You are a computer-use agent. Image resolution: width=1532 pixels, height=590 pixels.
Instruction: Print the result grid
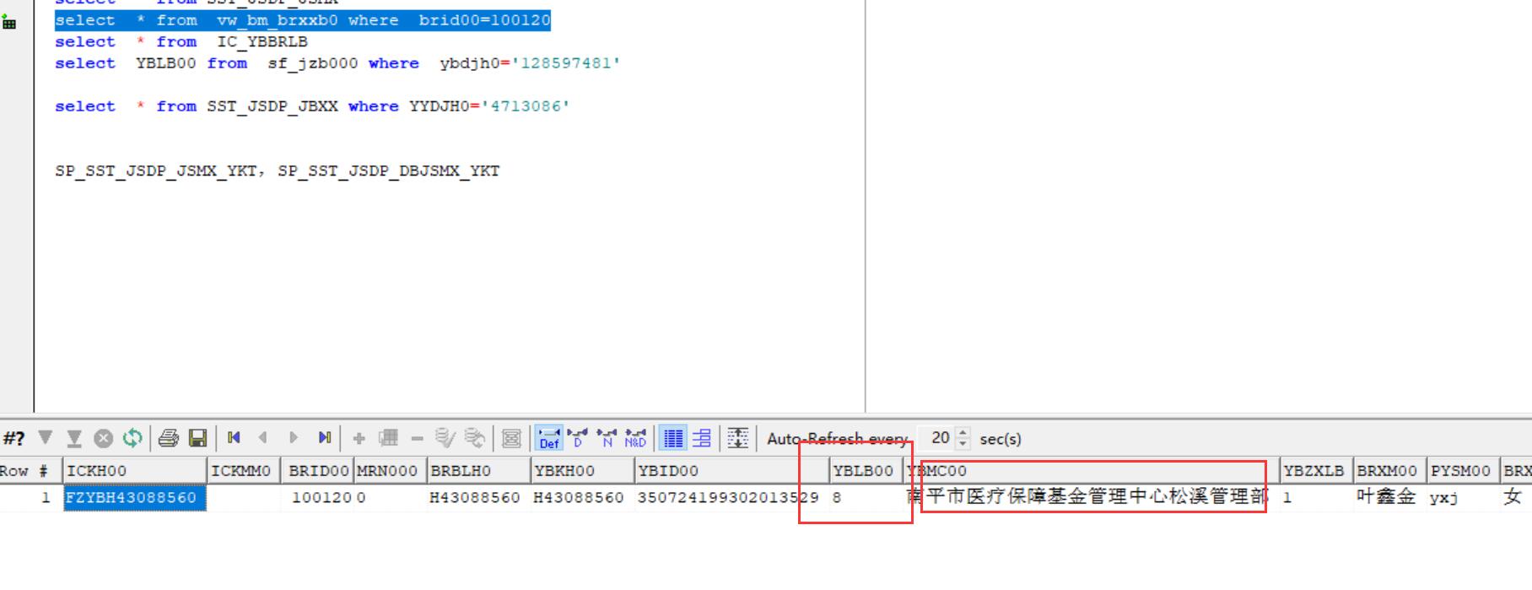click(169, 438)
